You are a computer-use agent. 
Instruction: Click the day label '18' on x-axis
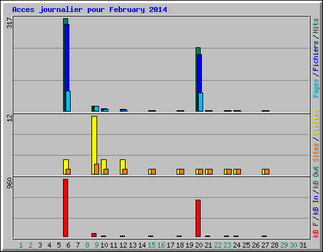180,245
